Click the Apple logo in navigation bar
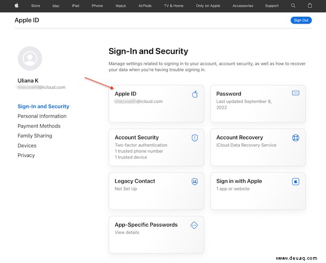This screenshot has width=326, height=263. tap(17, 5)
